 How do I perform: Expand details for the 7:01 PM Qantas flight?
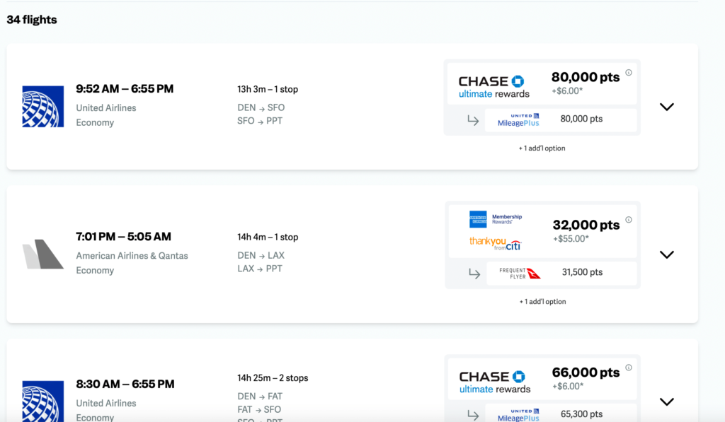point(666,254)
